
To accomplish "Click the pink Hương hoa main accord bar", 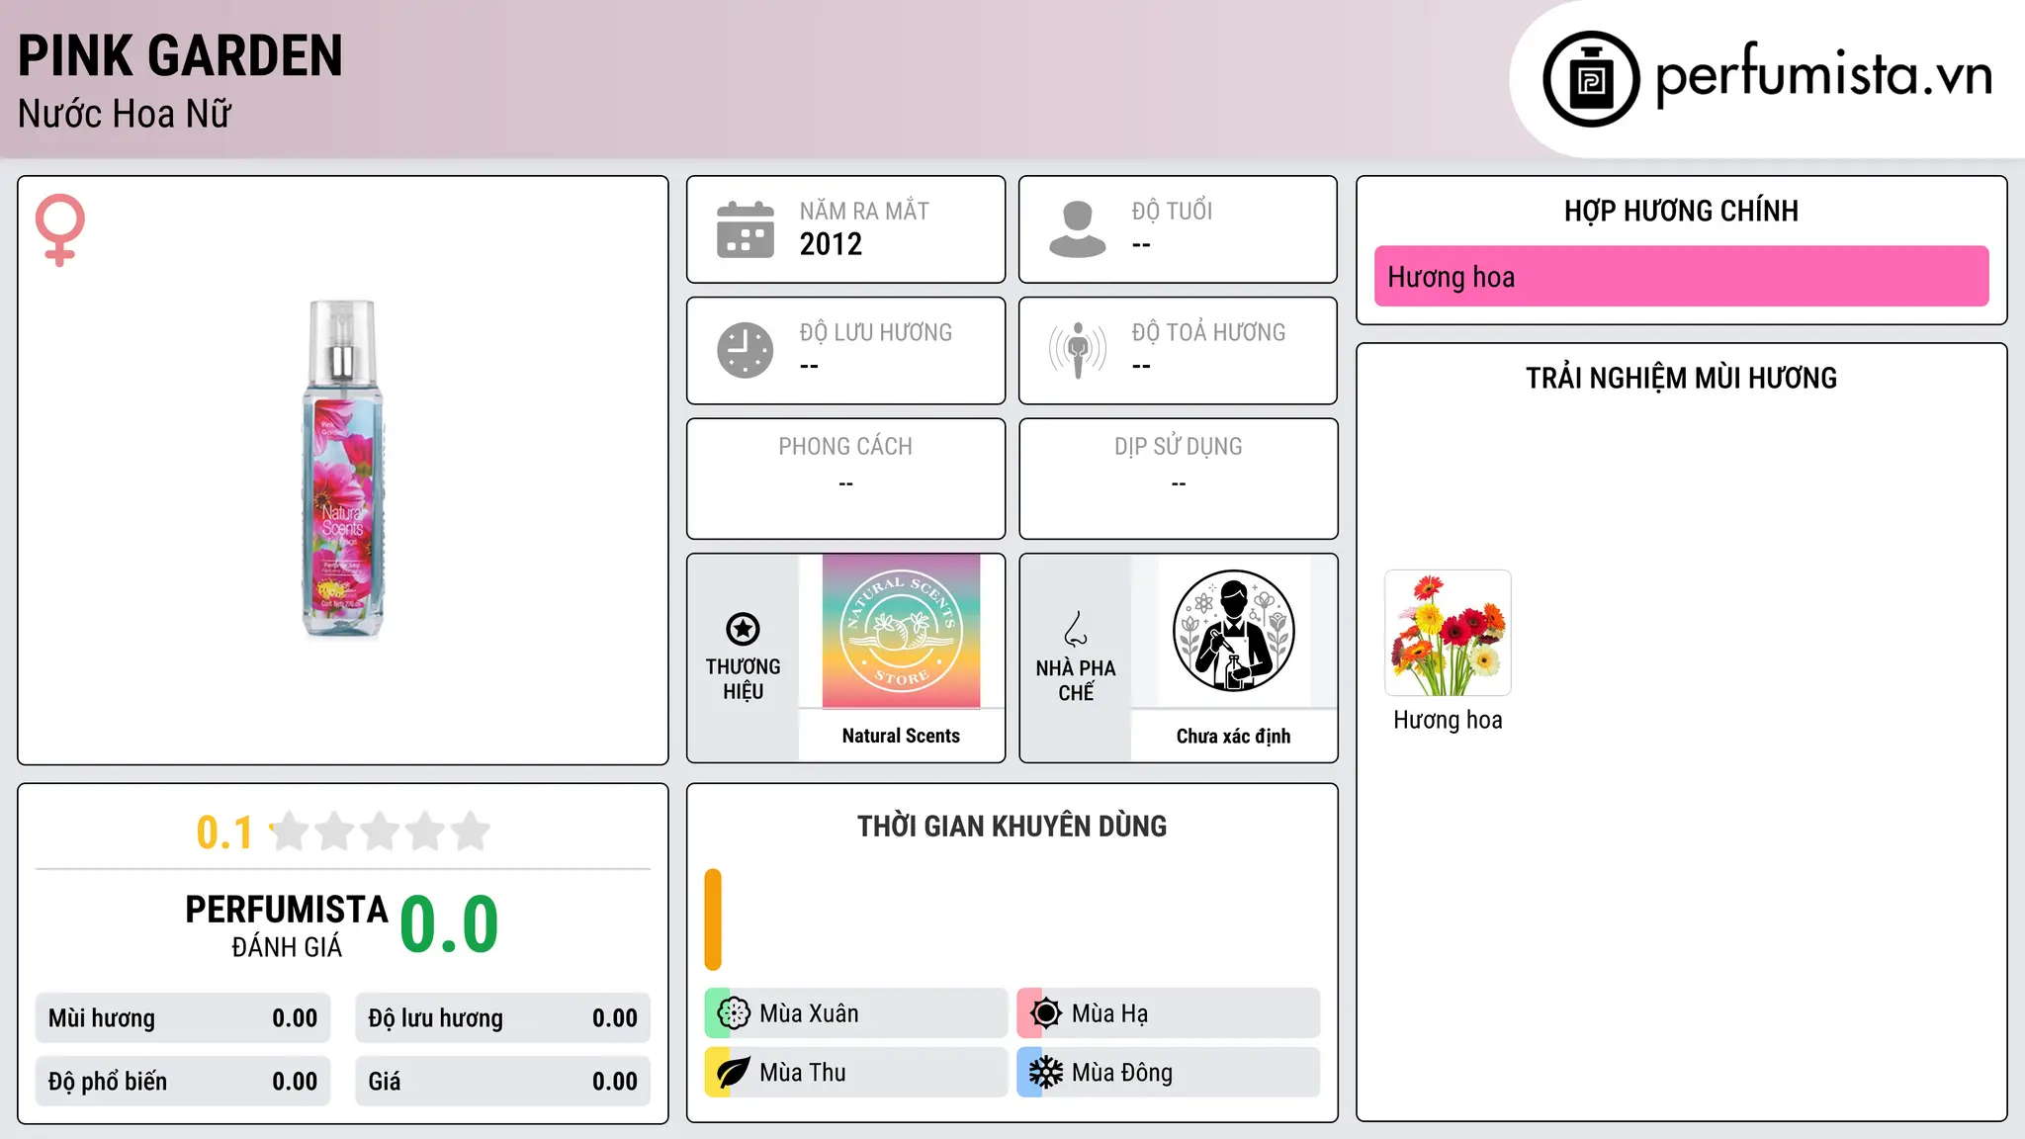I will point(1681,277).
